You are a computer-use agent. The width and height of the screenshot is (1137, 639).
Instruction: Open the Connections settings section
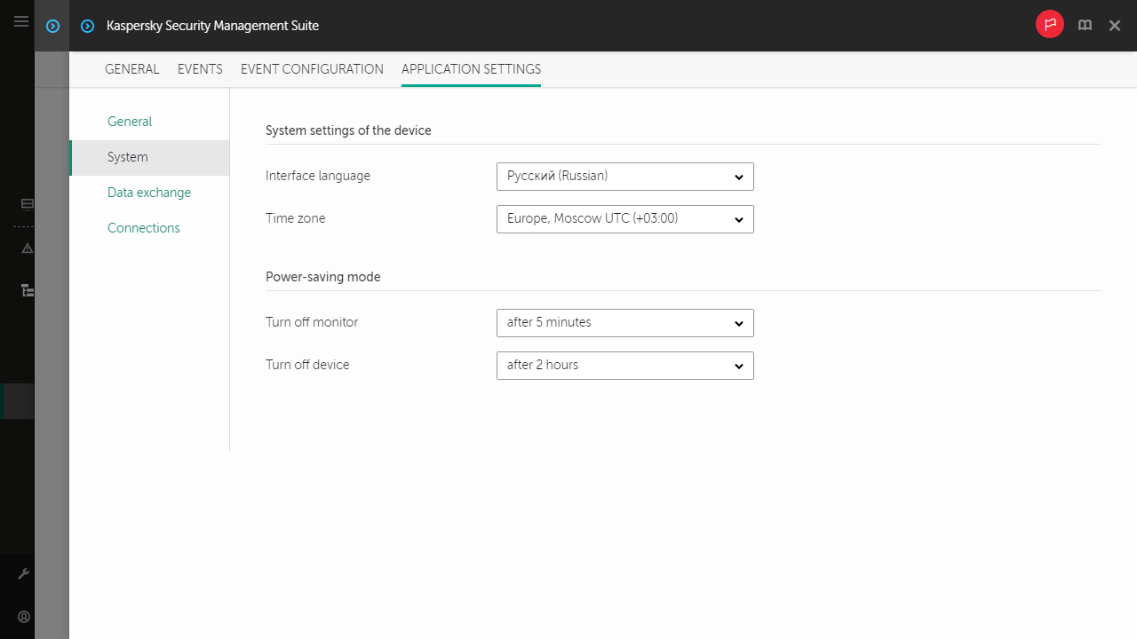pyautogui.click(x=143, y=227)
